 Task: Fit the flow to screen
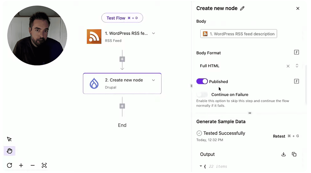pyautogui.click(x=44, y=165)
